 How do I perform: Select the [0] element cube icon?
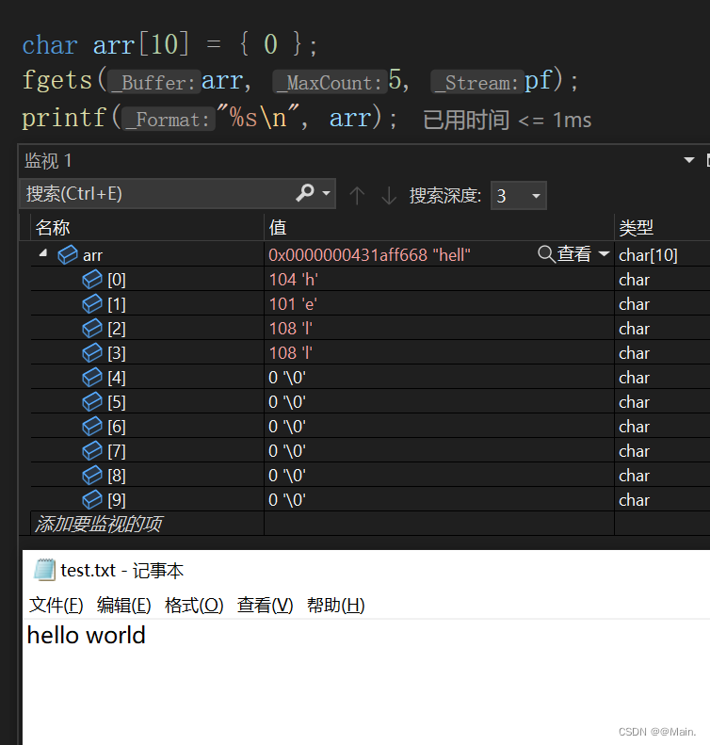91,280
